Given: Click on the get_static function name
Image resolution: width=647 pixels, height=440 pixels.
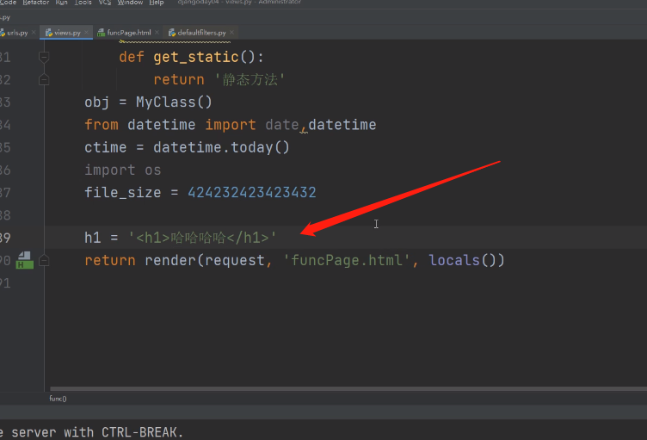Looking at the screenshot, I should click(196, 57).
